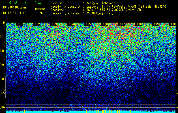Click the 1107 time marker
This screenshot has width=178, height=113.
point(121,24)
